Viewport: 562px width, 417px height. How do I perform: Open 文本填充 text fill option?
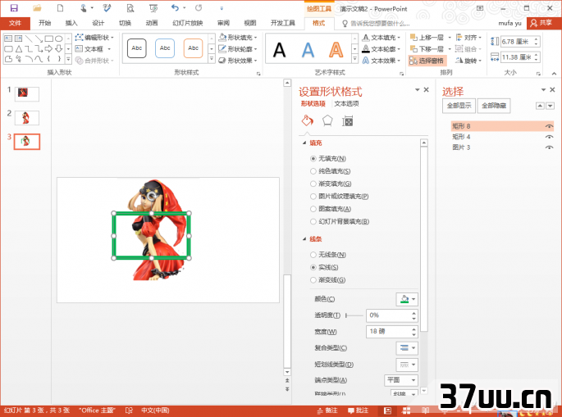[x=381, y=37]
